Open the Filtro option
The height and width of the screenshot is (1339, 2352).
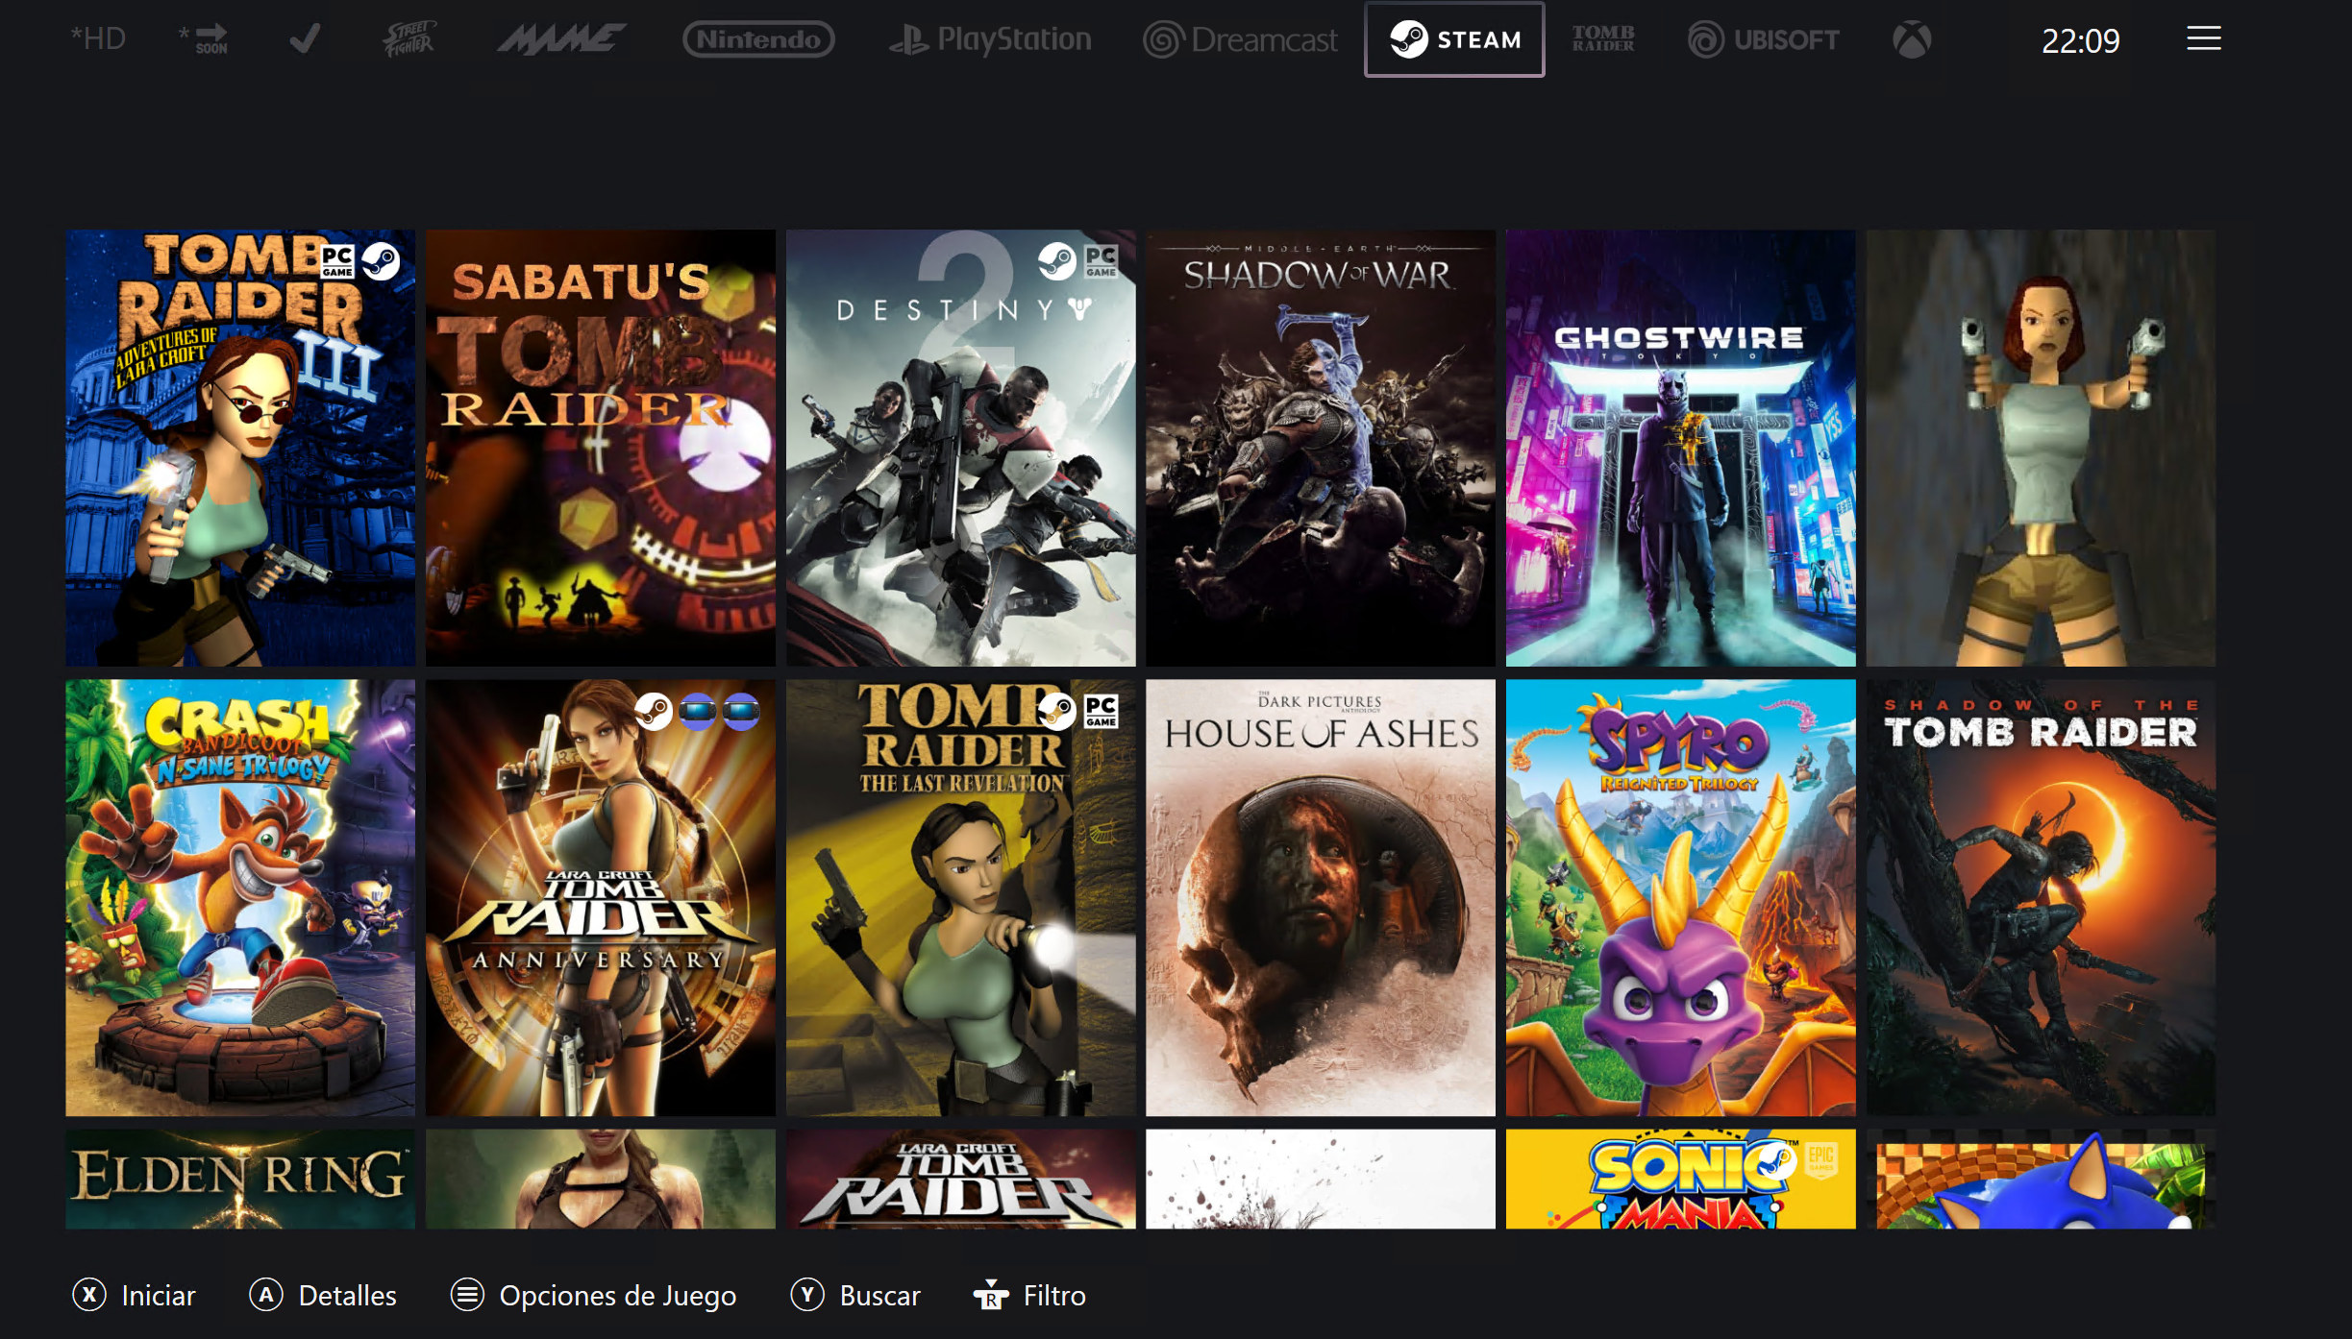click(x=1054, y=1296)
